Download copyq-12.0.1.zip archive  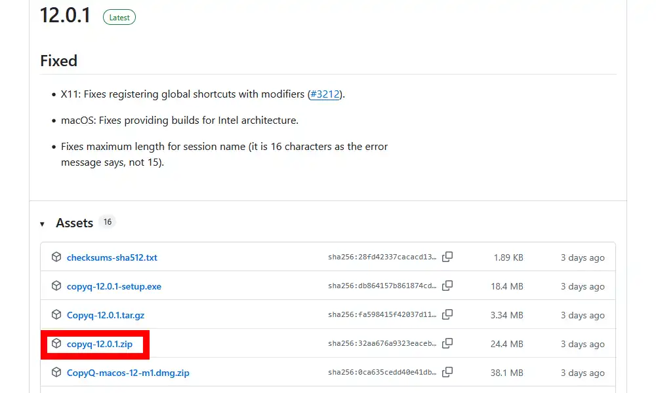click(x=99, y=344)
